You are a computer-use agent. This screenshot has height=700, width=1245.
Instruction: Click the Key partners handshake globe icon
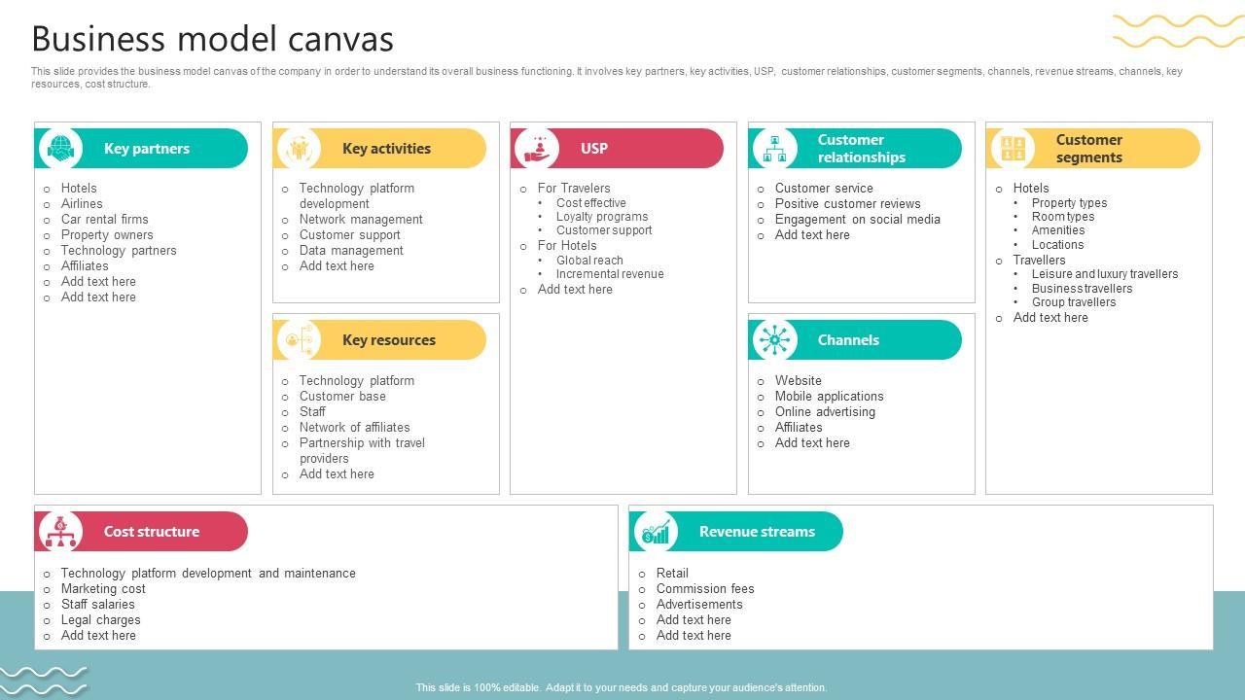tap(61, 149)
